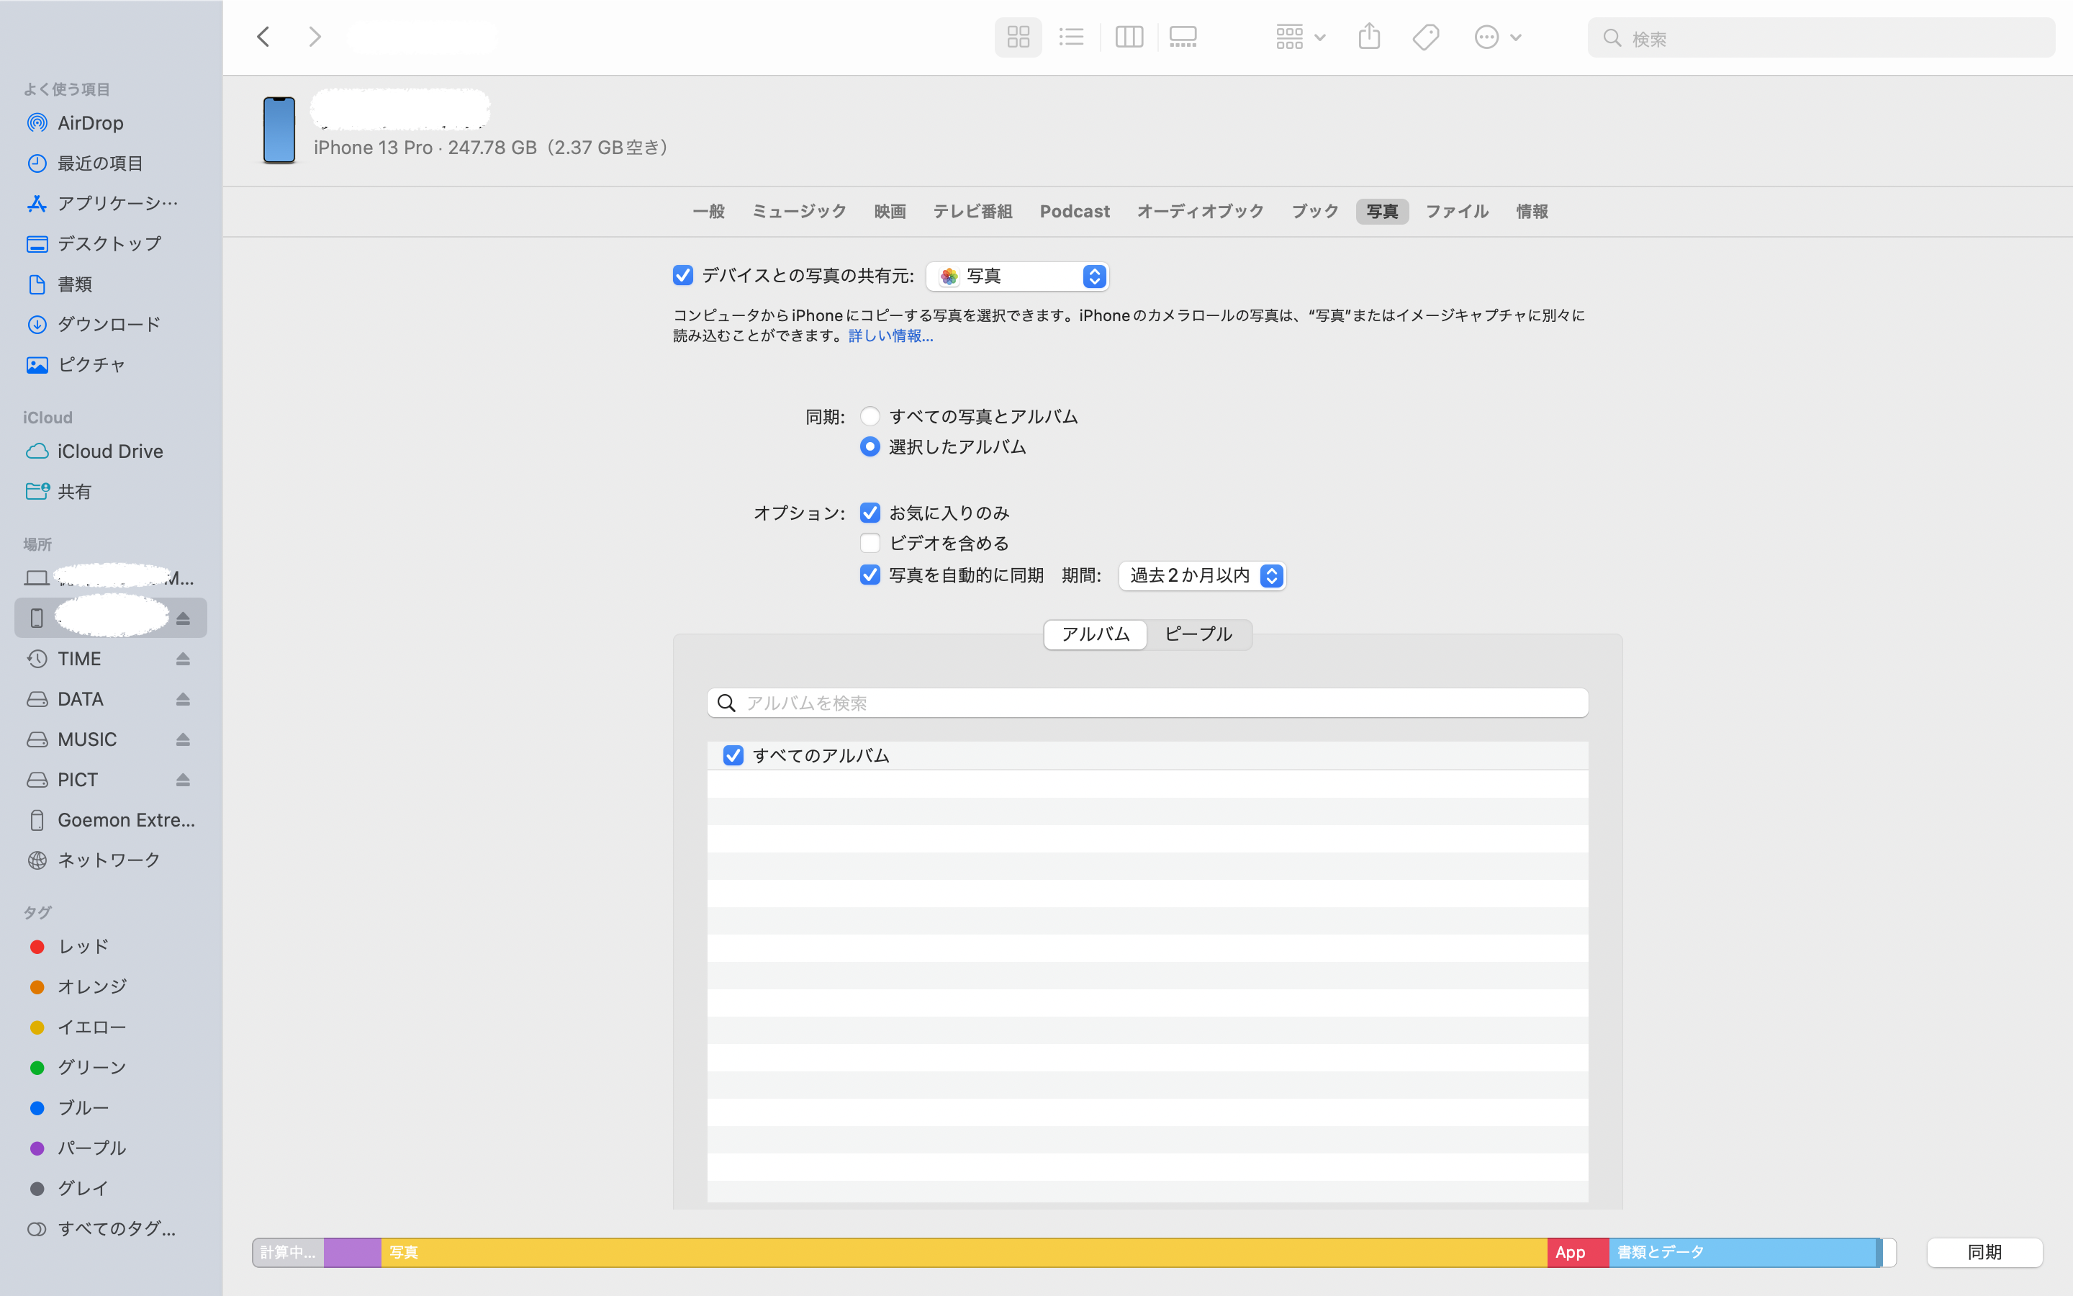Uncheck お気に入りのみ option

point(870,513)
